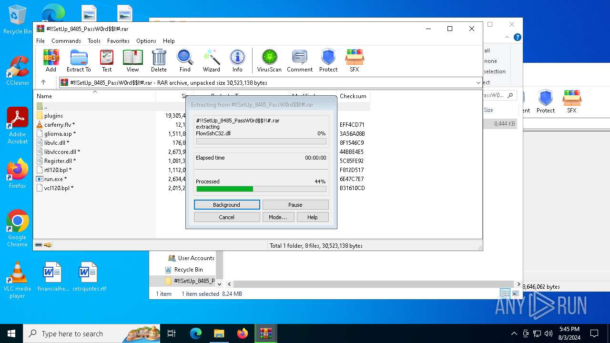
Task: Select the plugins folder
Action: 53,116
